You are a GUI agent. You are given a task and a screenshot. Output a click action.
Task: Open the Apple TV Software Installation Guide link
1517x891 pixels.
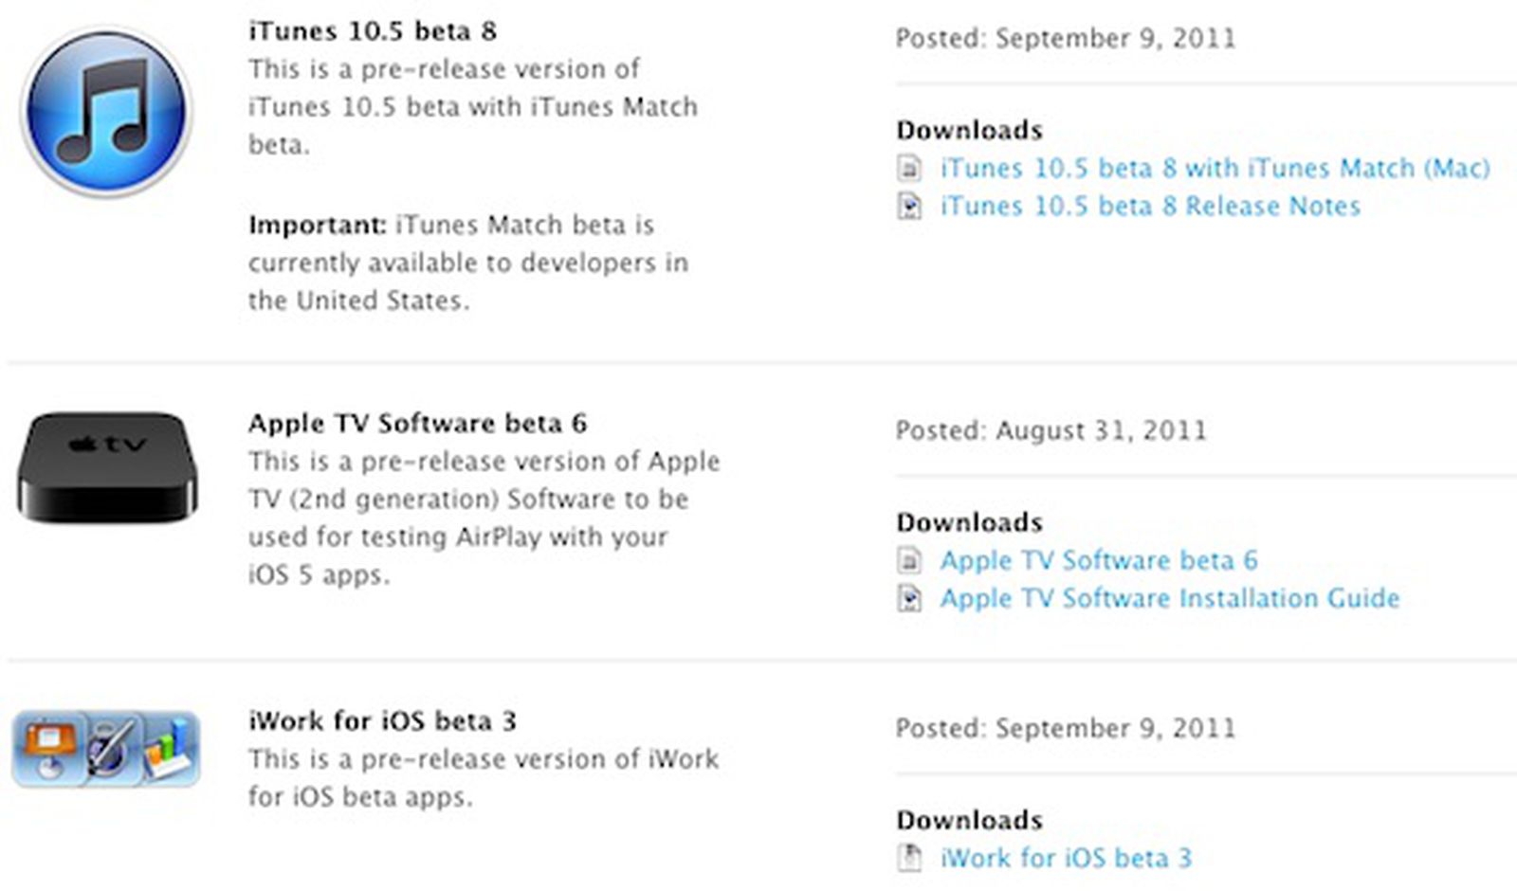(1170, 599)
